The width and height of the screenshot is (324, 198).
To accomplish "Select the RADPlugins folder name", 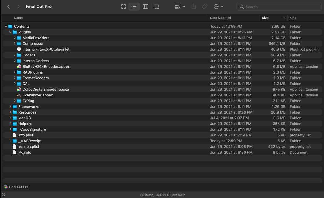I will coord(32,72).
